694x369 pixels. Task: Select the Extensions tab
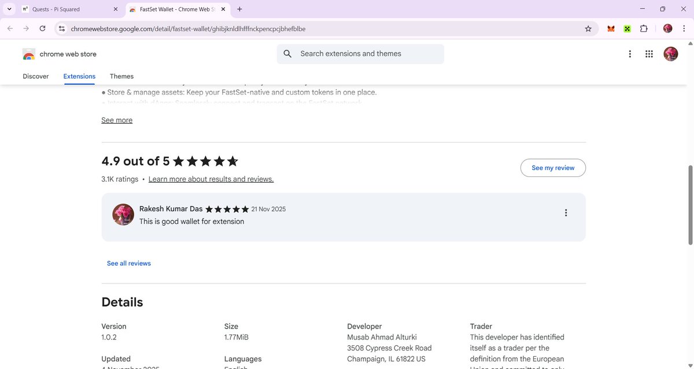point(79,76)
